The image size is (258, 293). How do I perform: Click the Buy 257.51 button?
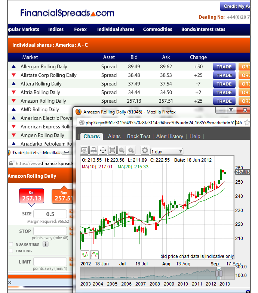click(62, 196)
